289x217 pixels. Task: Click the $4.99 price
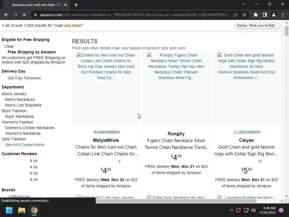coord(176,157)
